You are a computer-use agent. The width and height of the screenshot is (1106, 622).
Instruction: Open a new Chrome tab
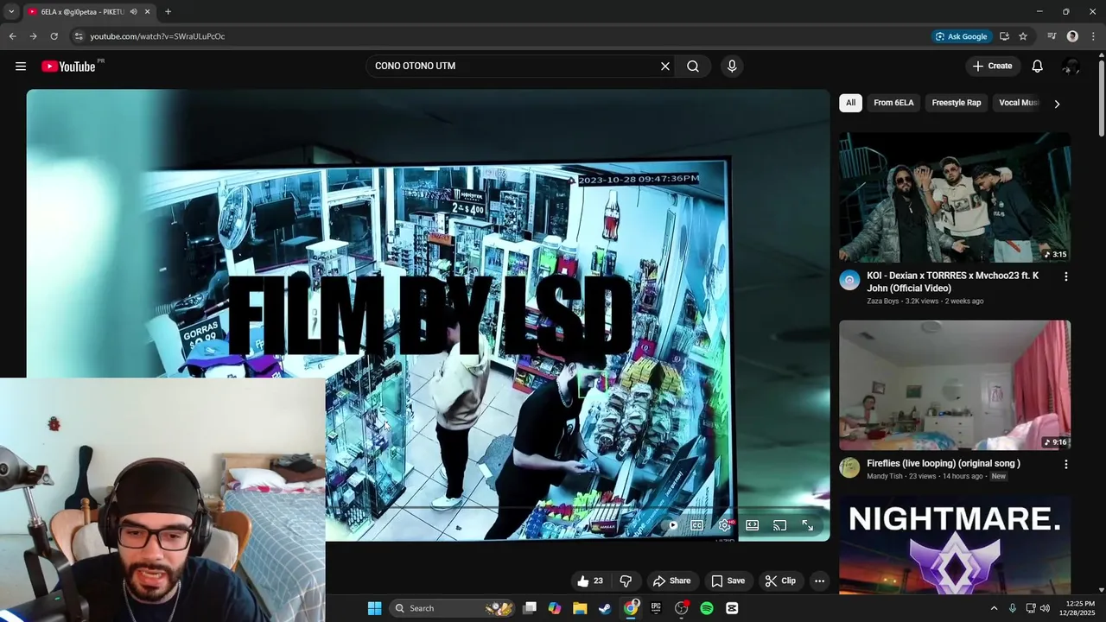[168, 12]
